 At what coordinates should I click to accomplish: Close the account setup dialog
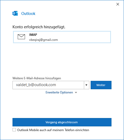(x=118, y=4)
